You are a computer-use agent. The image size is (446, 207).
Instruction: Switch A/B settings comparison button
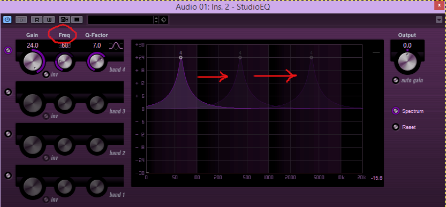(x=65, y=20)
